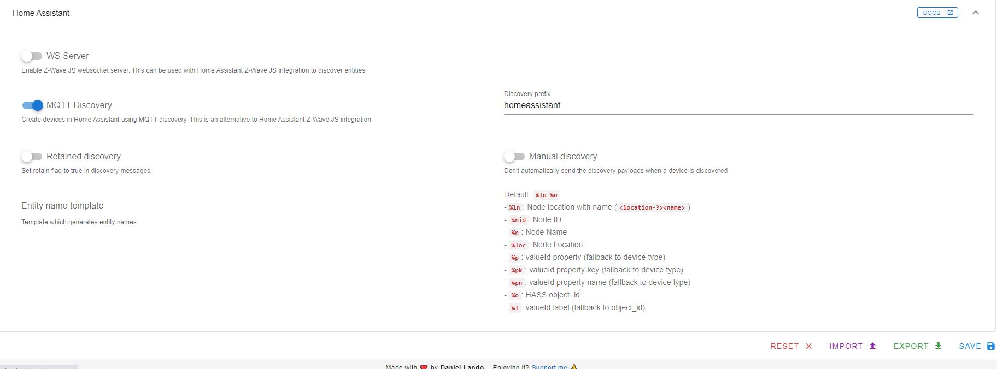
Task: Click the Retained discovery label
Action: point(84,157)
